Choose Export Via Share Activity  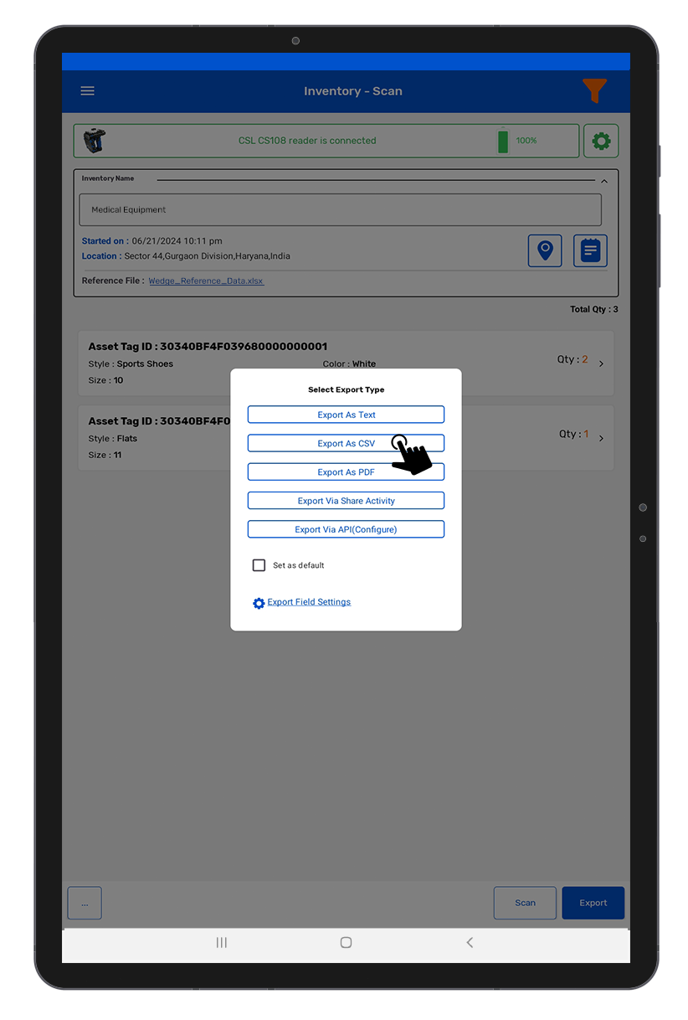pos(346,501)
